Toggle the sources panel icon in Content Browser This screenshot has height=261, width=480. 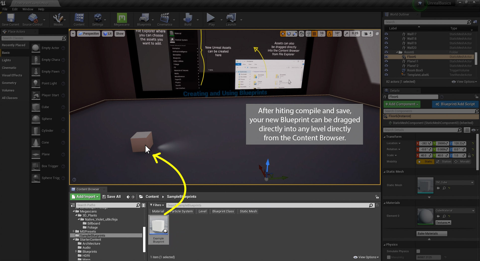[73, 205]
